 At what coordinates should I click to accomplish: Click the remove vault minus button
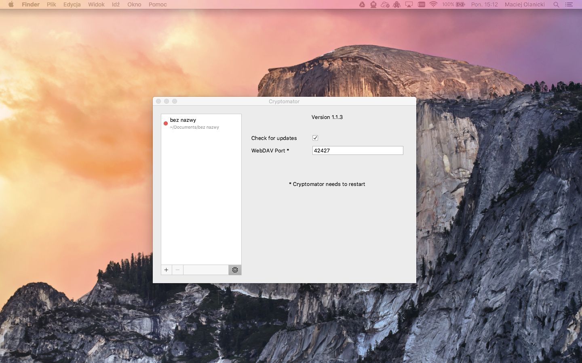point(177,270)
